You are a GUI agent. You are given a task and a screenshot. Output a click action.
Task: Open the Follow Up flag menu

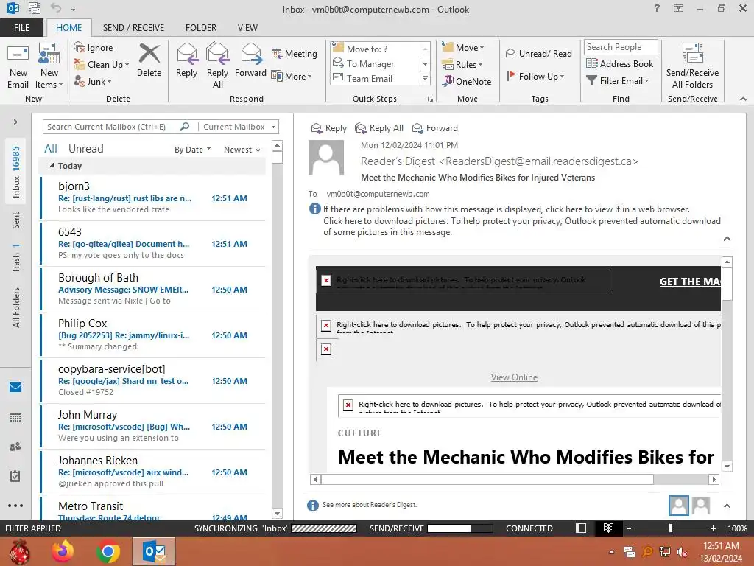point(535,76)
